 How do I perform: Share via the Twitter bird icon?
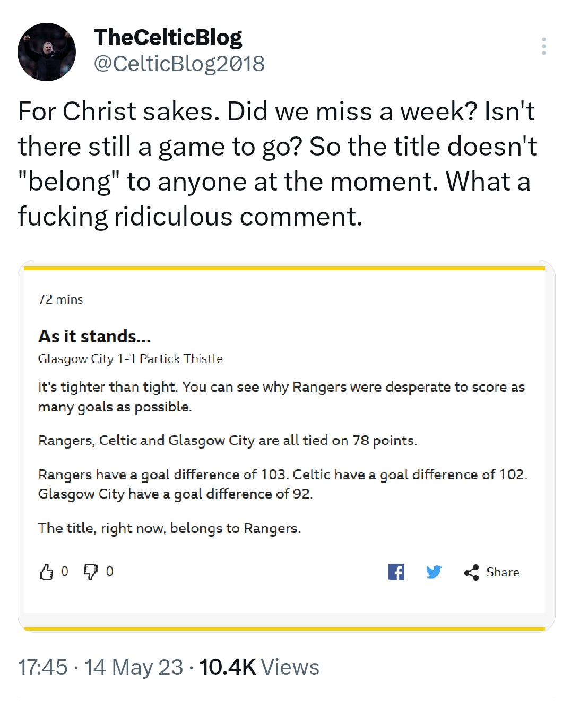(434, 572)
